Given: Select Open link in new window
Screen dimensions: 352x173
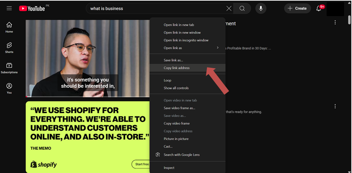Looking at the screenshot, I should point(187,33).
